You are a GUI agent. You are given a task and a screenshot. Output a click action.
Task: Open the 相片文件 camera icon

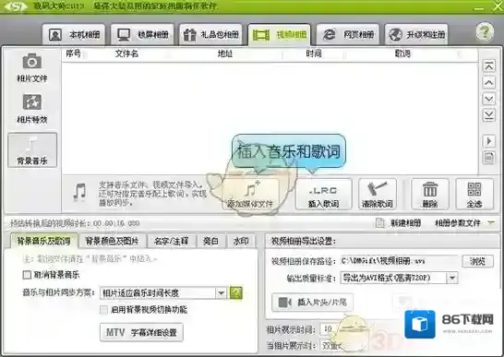tap(31, 61)
